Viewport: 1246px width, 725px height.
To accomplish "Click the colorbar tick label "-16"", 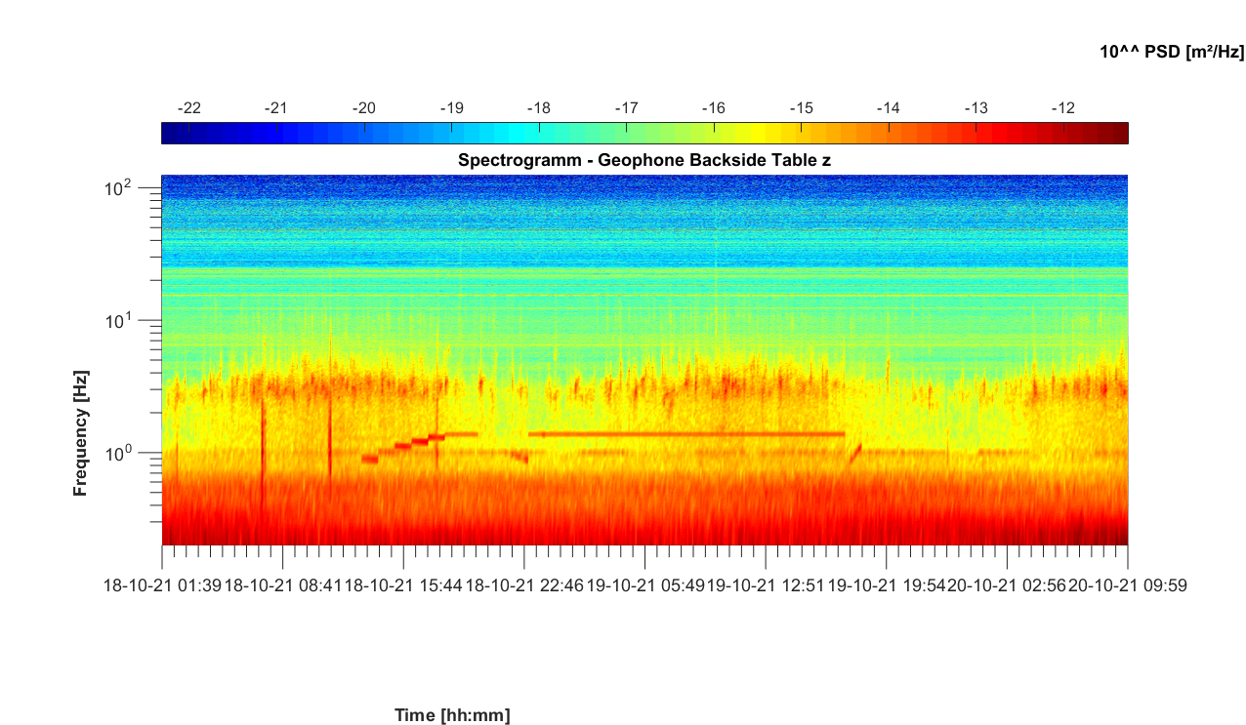I will point(714,107).
